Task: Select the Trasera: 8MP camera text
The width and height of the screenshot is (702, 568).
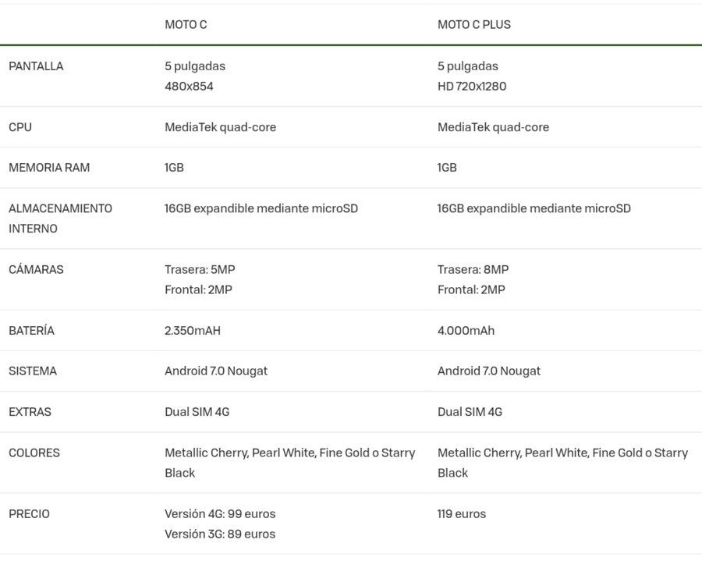Action: point(473,270)
